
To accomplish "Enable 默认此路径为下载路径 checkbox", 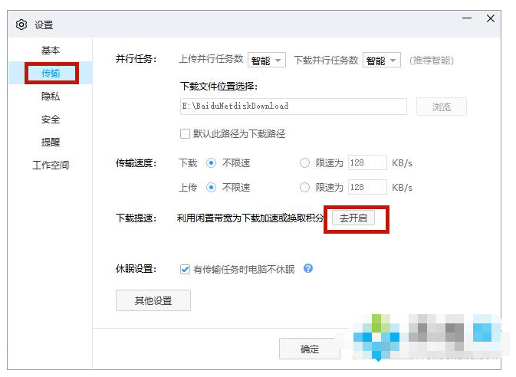I will 185,133.
